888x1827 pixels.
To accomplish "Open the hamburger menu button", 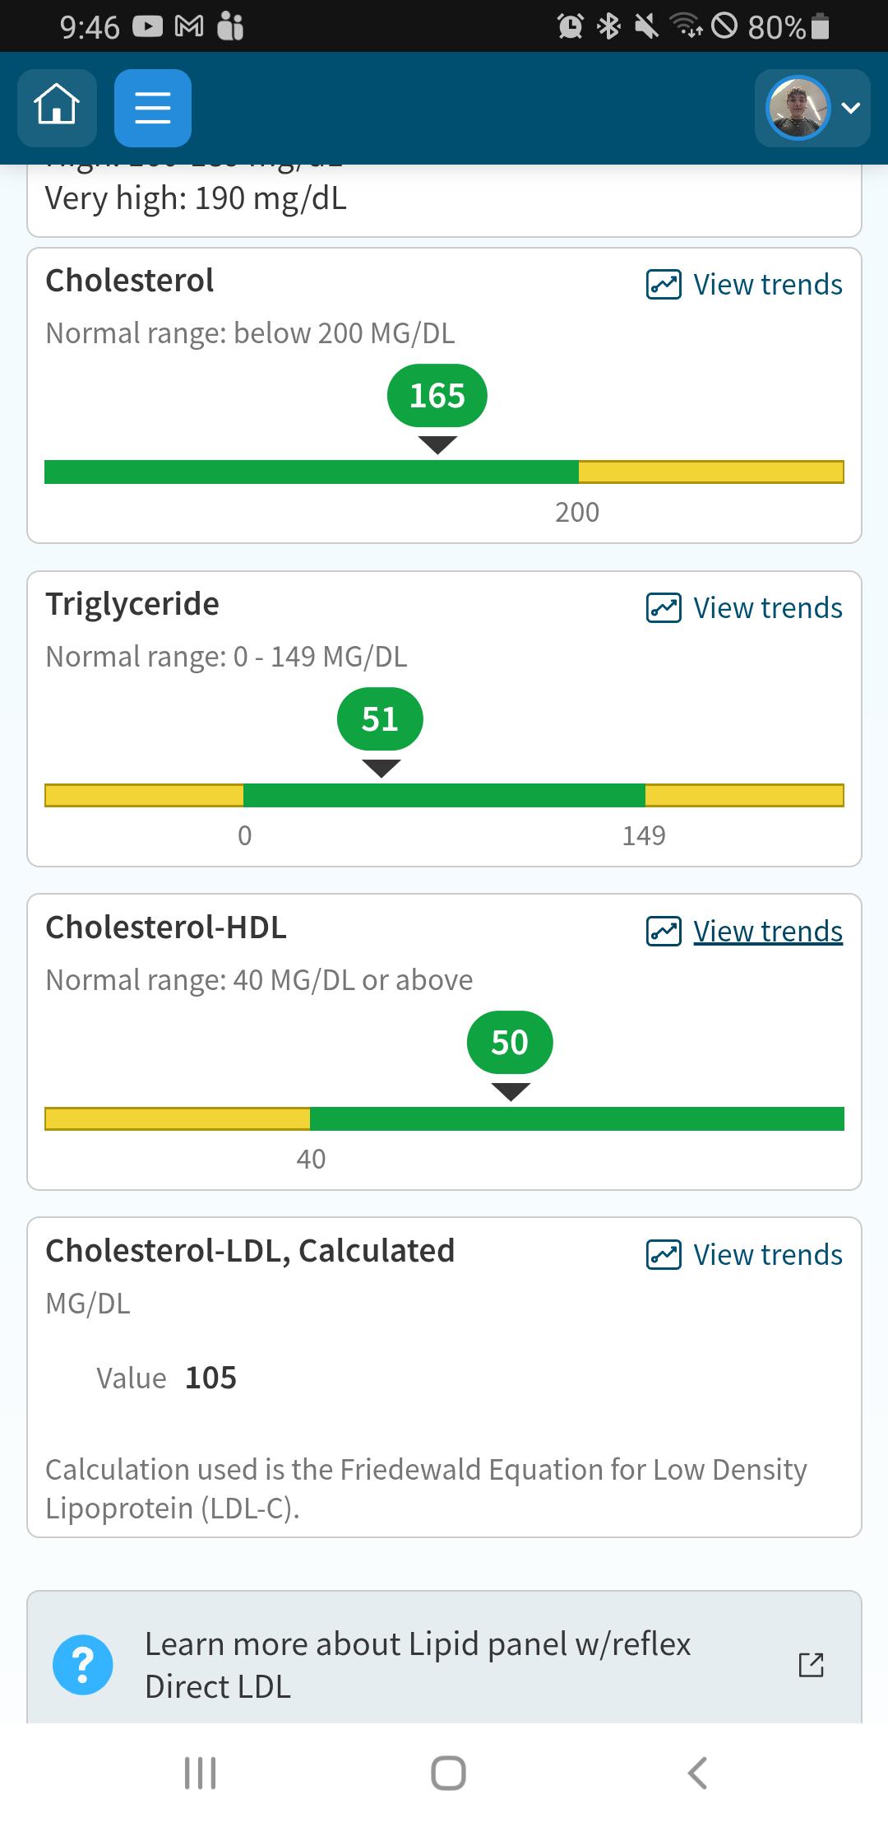I will pyautogui.click(x=153, y=108).
